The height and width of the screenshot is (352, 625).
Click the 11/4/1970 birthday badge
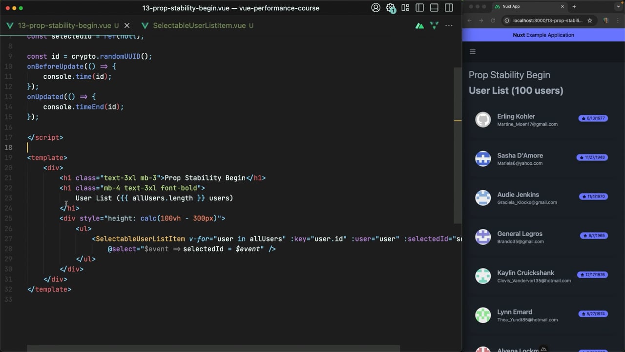point(593,197)
